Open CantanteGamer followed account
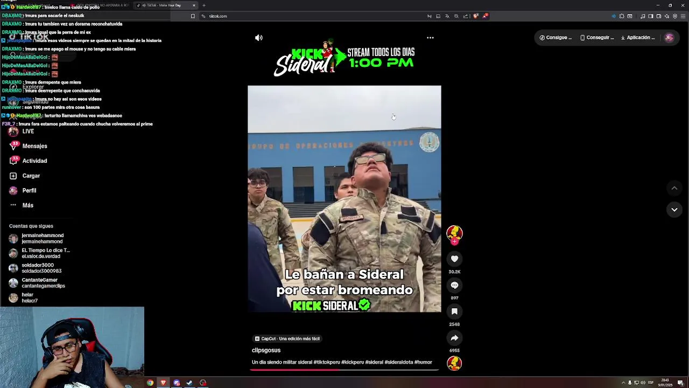This screenshot has width=689, height=388. pyautogui.click(x=37, y=283)
